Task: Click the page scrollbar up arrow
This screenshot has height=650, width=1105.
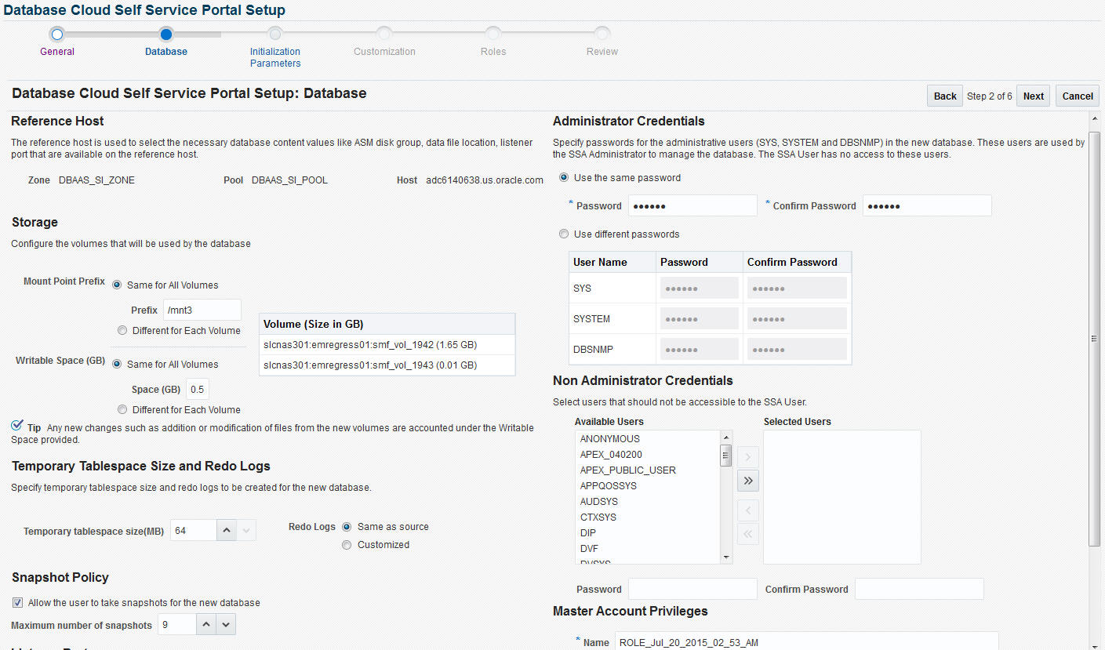Action: [1095, 118]
